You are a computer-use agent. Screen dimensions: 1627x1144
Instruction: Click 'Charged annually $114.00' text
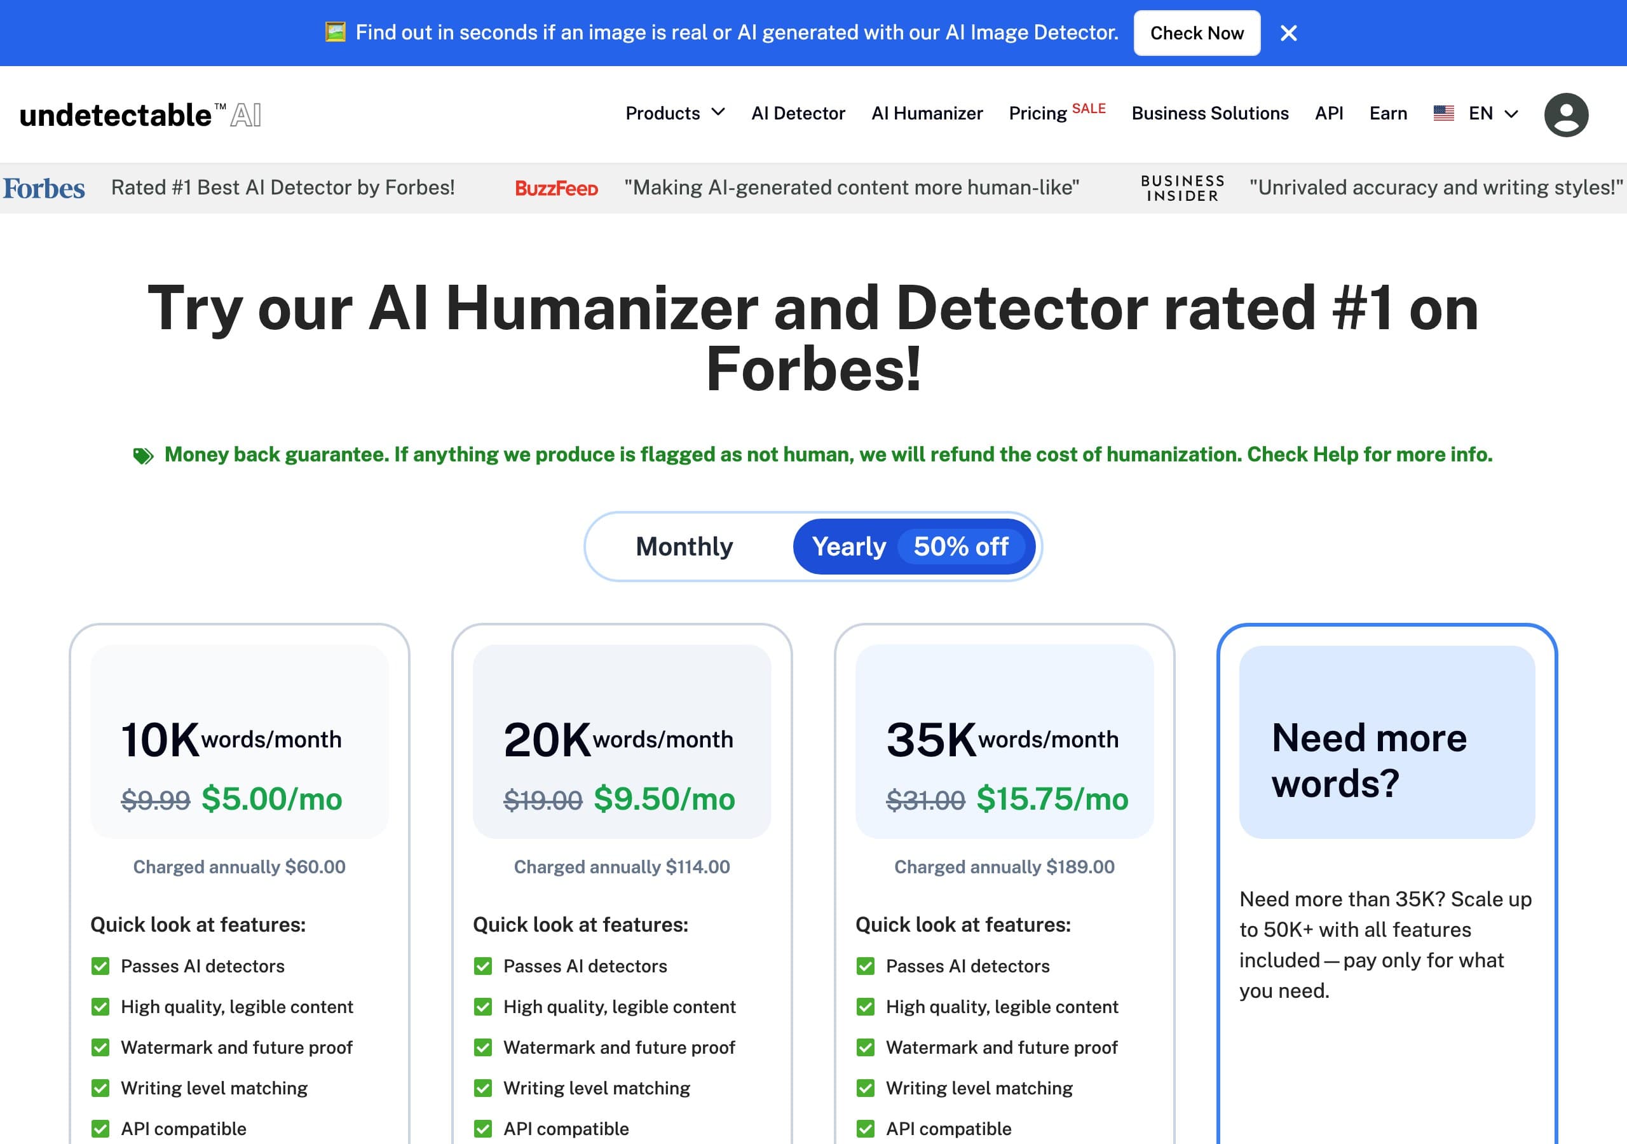pyautogui.click(x=622, y=867)
